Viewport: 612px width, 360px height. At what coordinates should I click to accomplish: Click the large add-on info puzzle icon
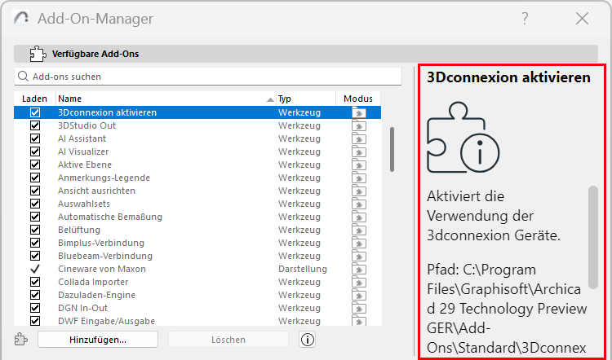tap(463, 137)
